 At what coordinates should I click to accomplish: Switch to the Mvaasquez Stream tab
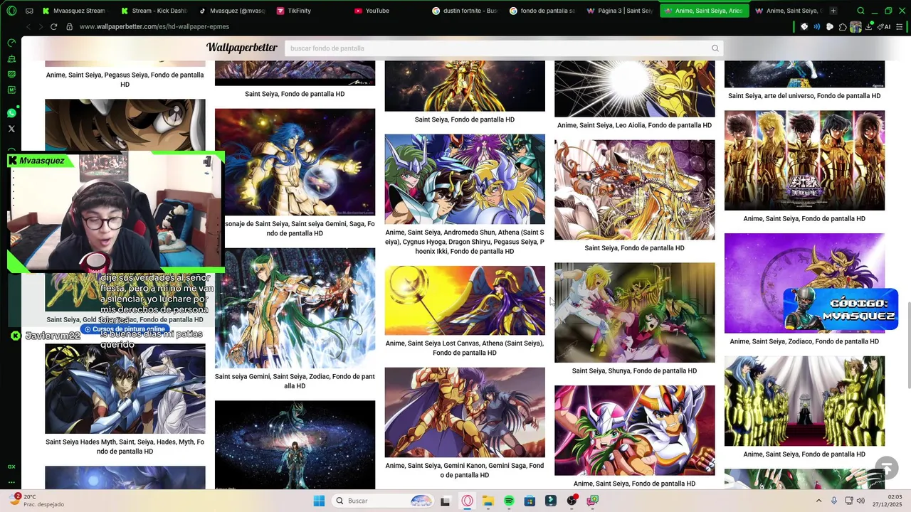pyautogui.click(x=74, y=11)
